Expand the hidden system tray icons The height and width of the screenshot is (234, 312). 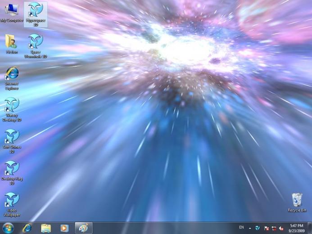coord(250,228)
